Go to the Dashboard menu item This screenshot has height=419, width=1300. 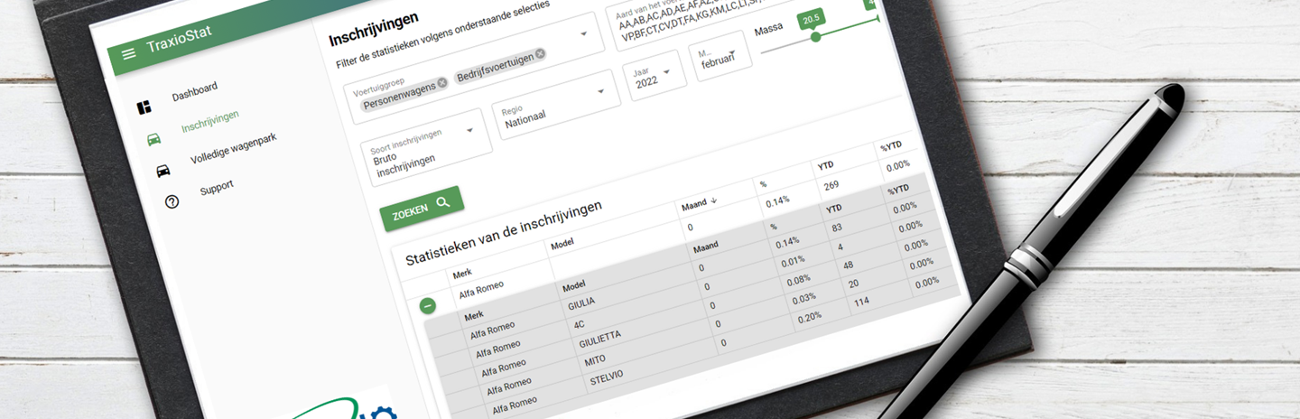pyautogui.click(x=194, y=91)
